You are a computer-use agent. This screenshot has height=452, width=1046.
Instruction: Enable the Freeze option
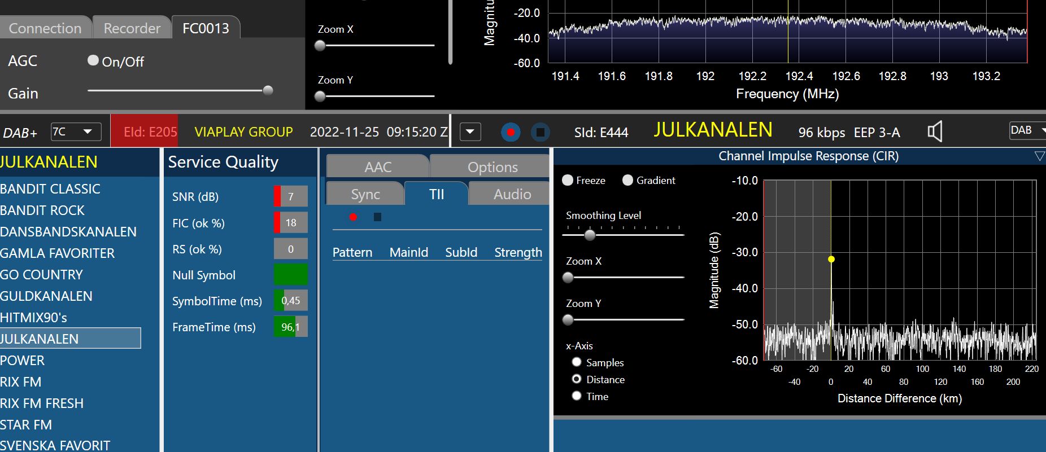(568, 181)
